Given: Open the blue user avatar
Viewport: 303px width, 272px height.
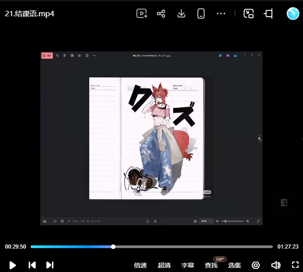Looking at the screenshot, I should click(293, 14).
